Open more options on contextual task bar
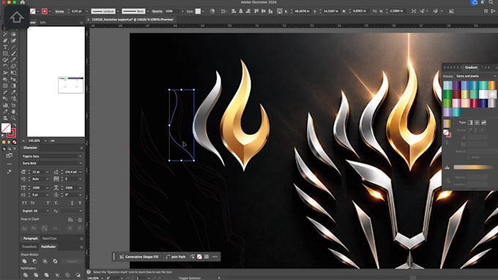This screenshot has height=280, width=498. 215,257
